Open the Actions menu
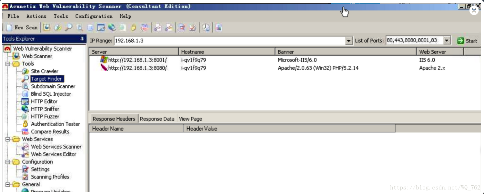Screen dimensions: 484x194 (x=36, y=16)
